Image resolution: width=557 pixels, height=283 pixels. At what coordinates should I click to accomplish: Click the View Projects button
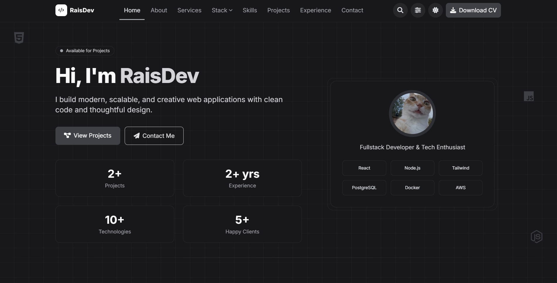(x=87, y=135)
